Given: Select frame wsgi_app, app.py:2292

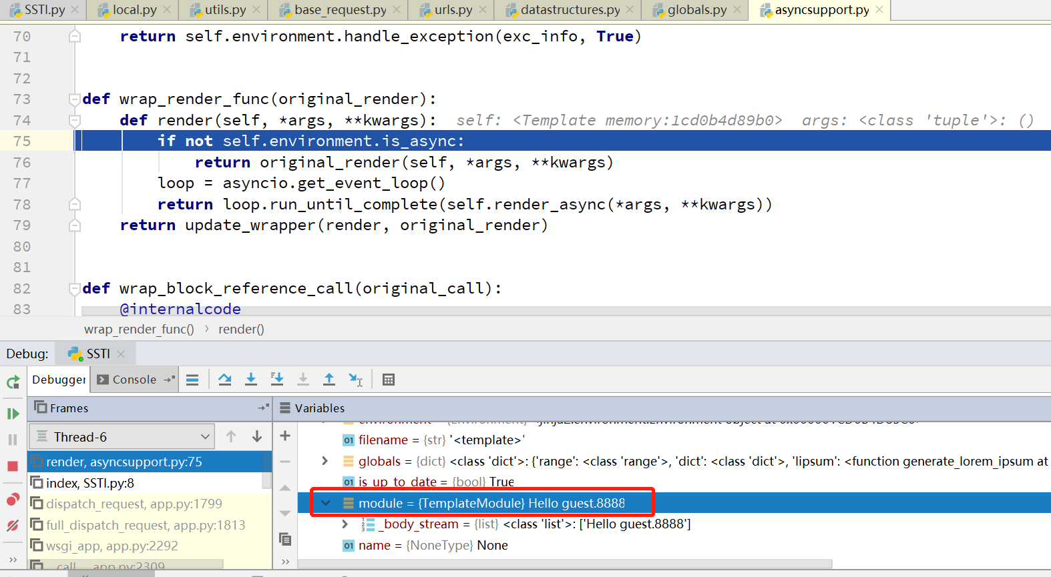Looking at the screenshot, I should [x=145, y=546].
